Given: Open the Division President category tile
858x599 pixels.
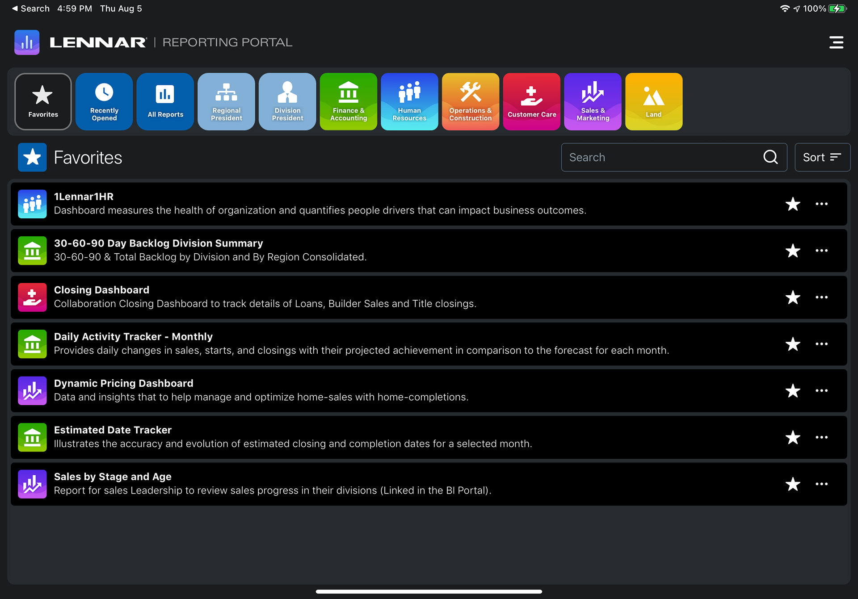Looking at the screenshot, I should (x=287, y=101).
